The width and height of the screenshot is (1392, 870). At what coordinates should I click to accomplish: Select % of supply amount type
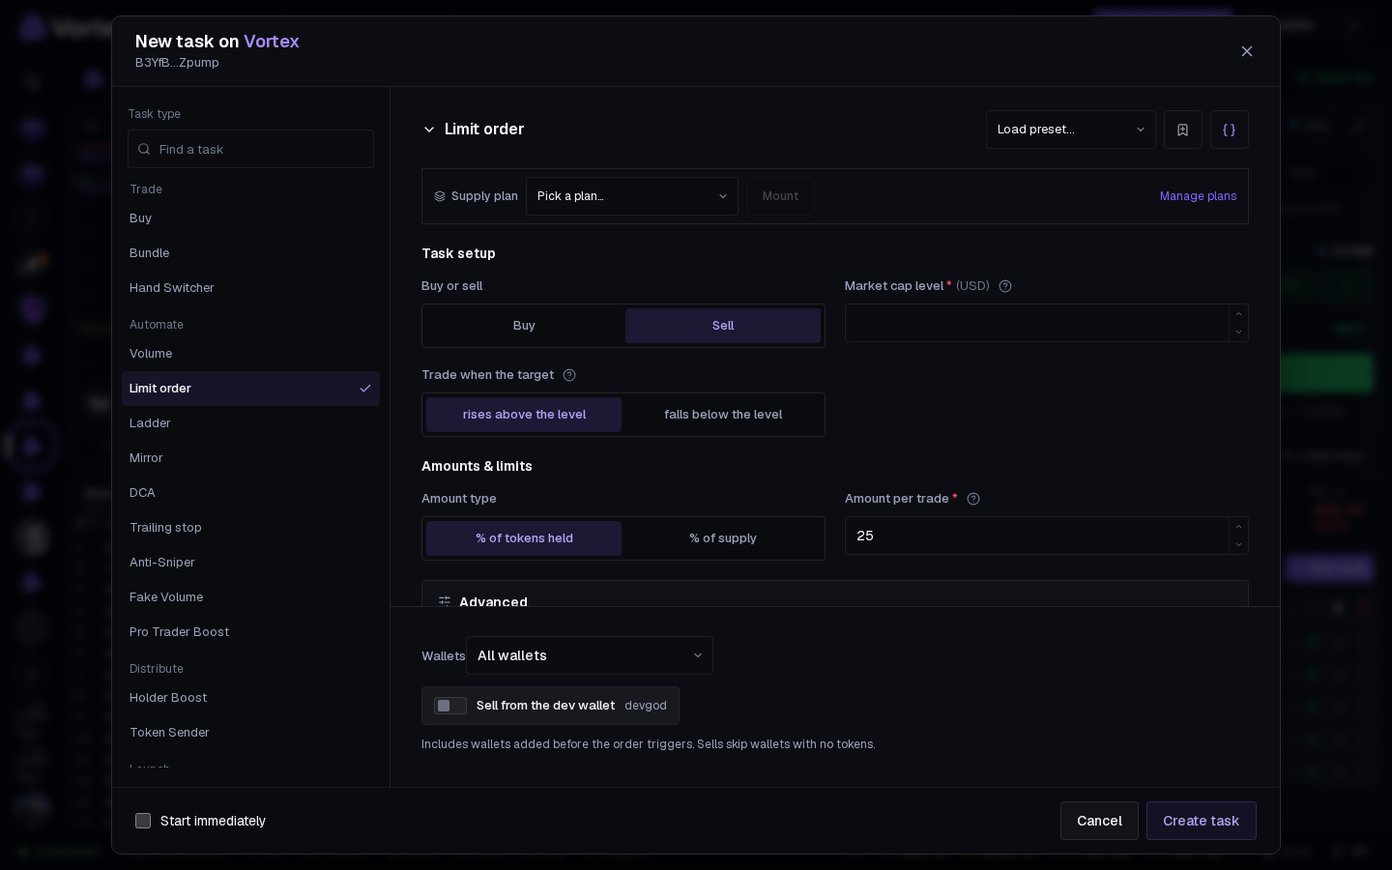[x=723, y=538]
